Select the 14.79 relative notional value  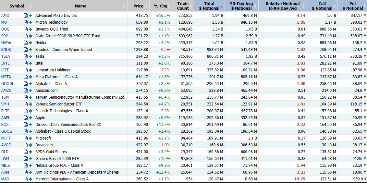coord(300,179)
